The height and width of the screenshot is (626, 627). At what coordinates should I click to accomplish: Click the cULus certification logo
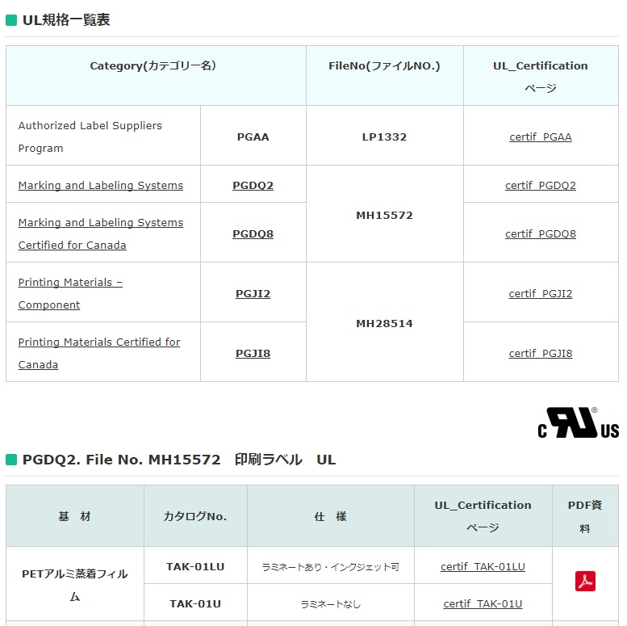578,423
